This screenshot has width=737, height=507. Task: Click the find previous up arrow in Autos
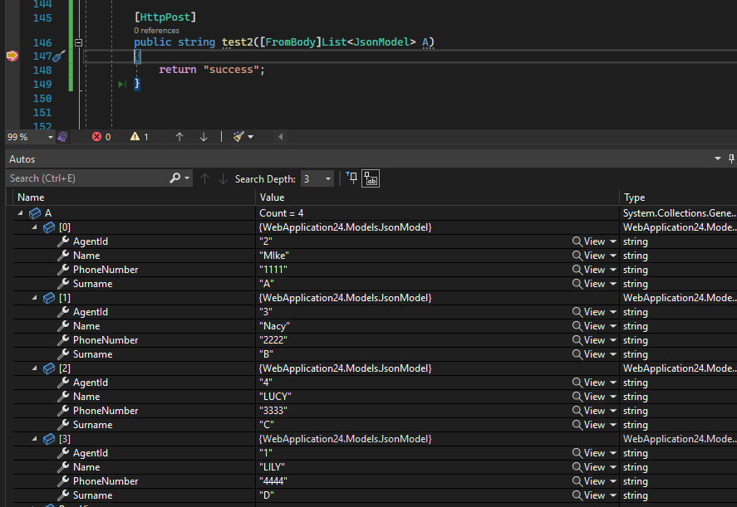[204, 178]
